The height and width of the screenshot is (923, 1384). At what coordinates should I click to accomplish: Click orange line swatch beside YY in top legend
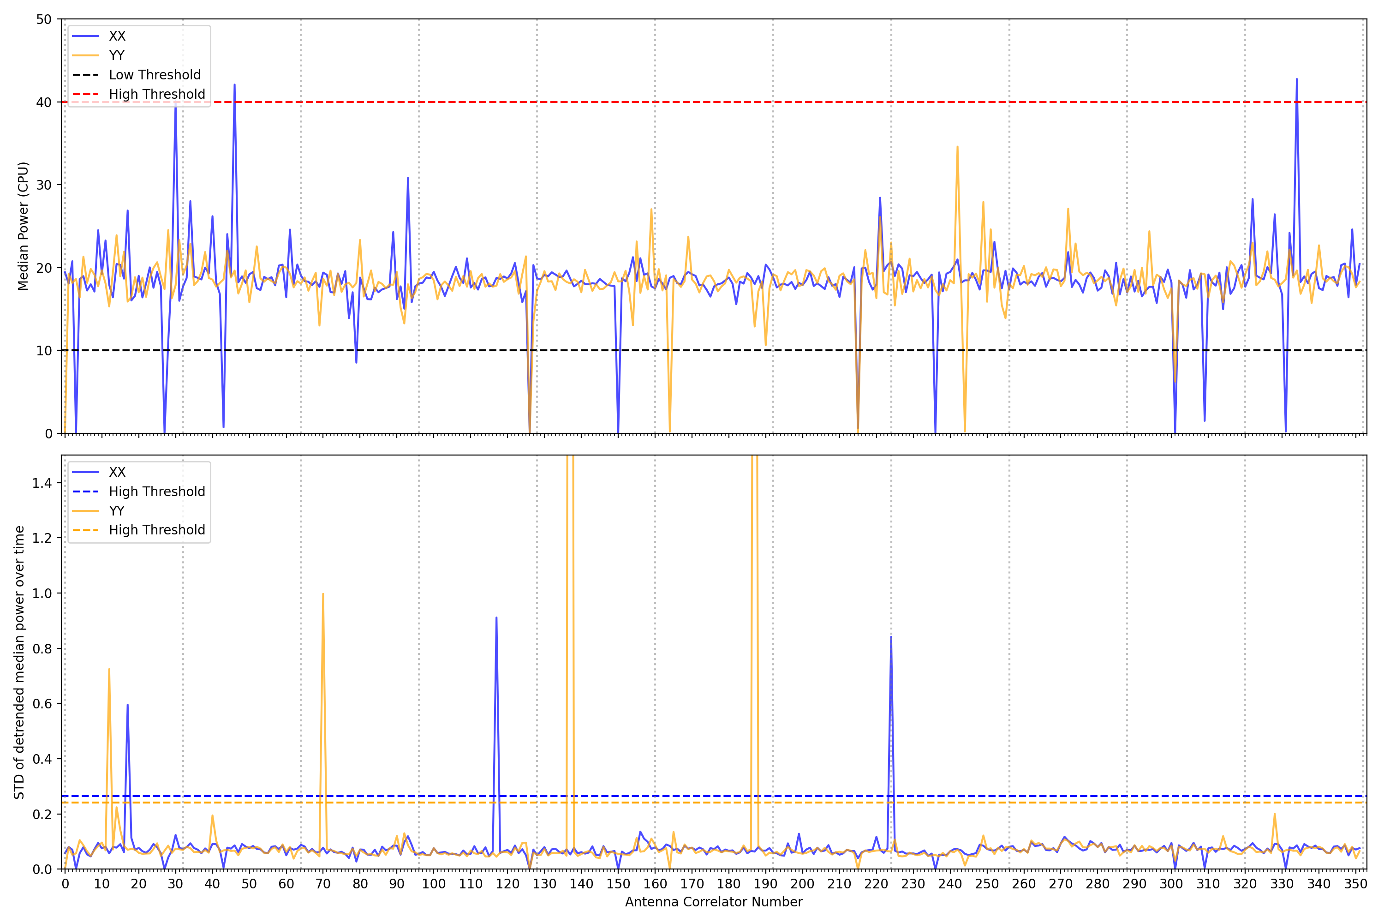coord(86,55)
